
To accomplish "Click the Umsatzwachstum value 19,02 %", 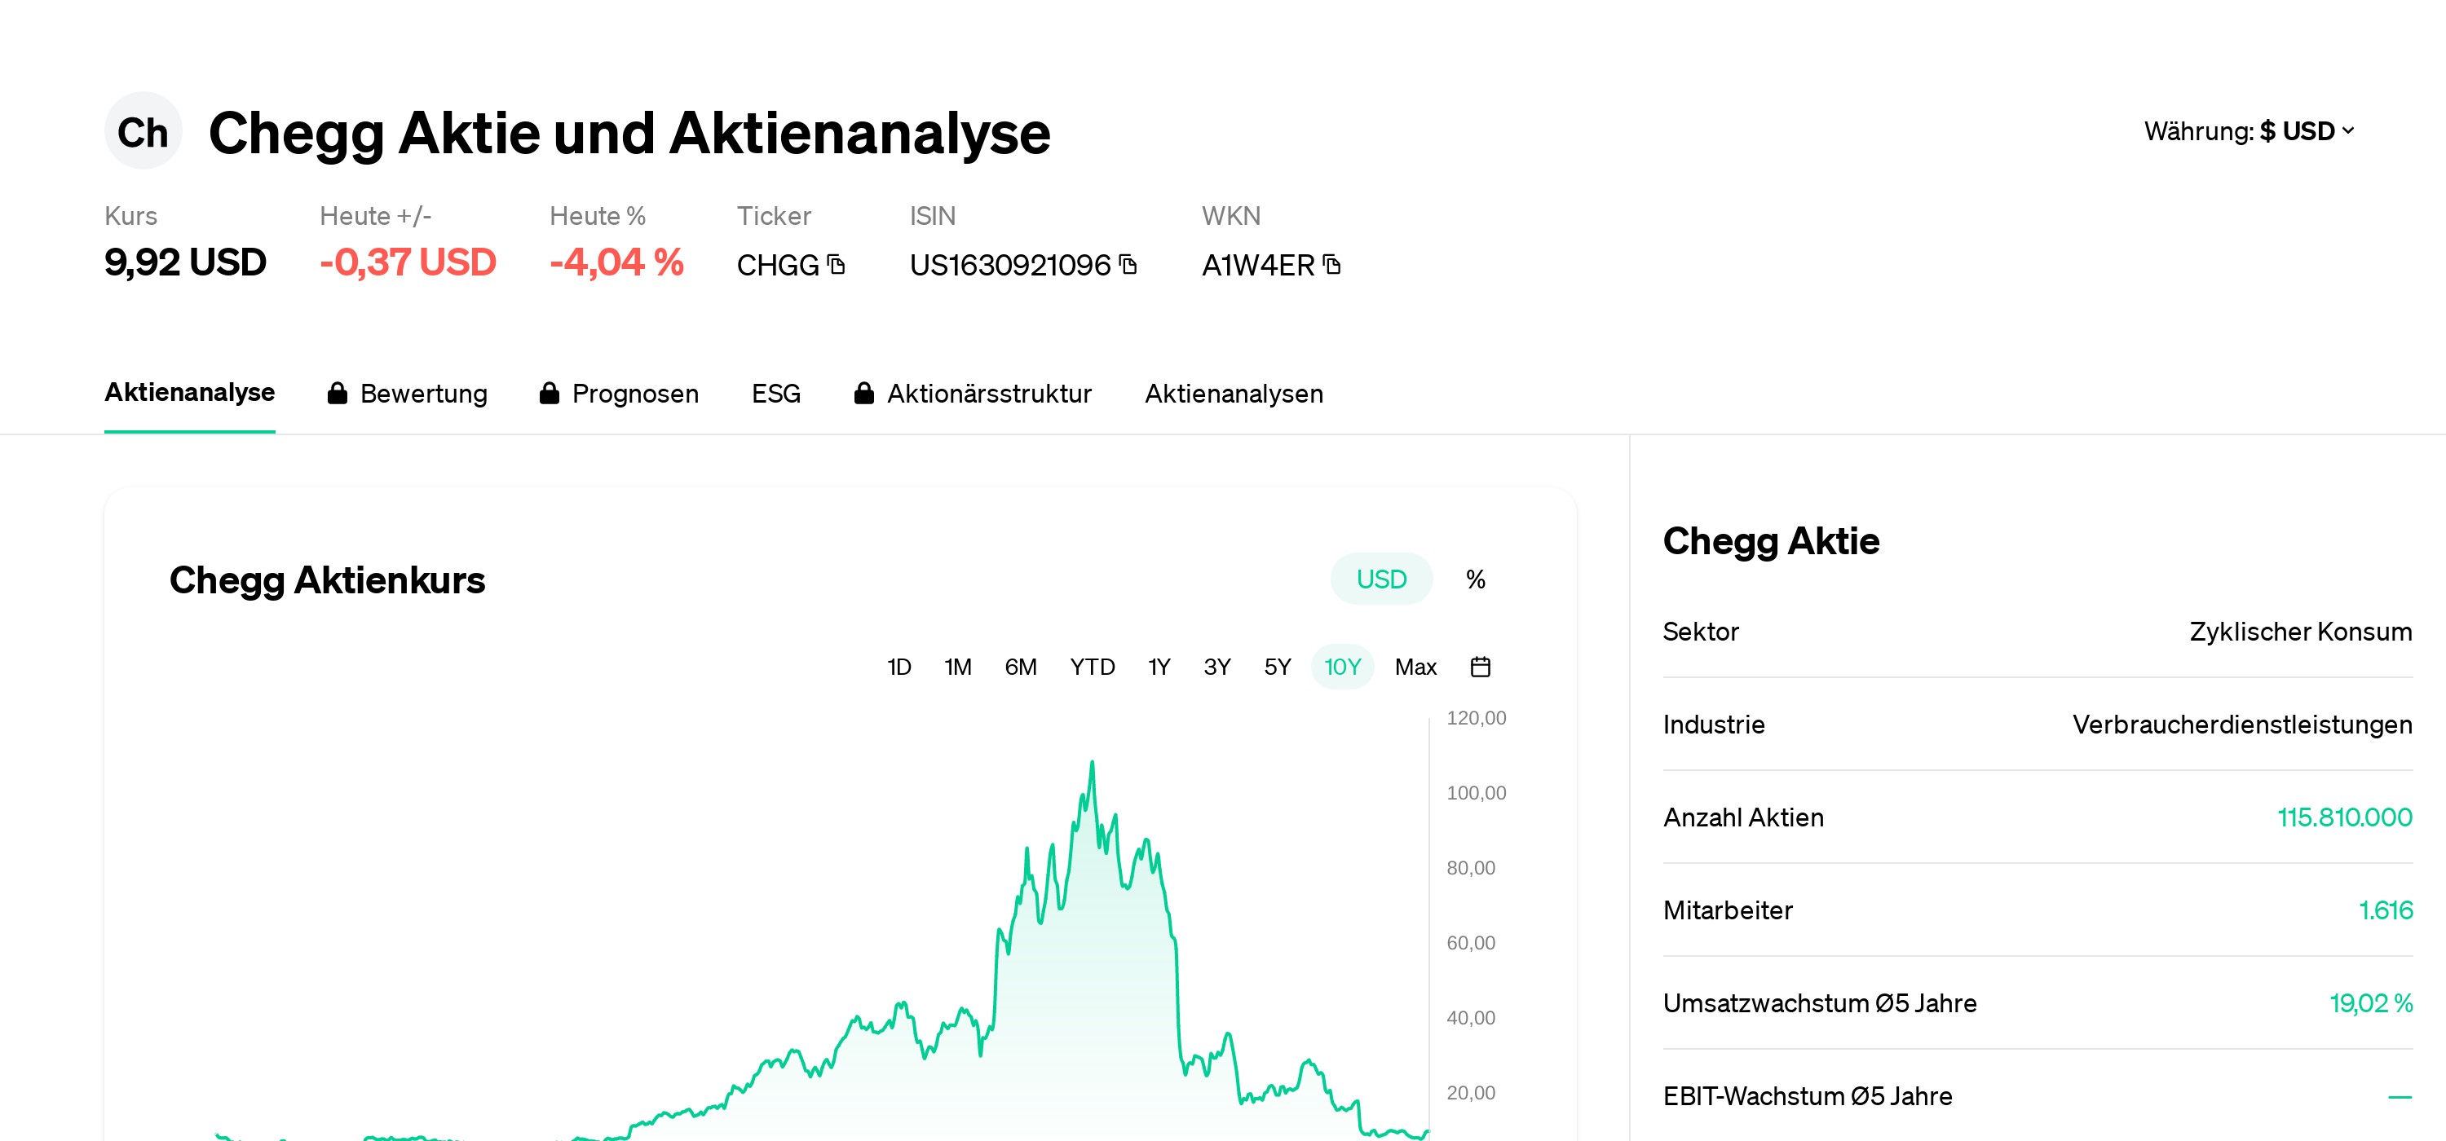I will click(x=2371, y=1003).
